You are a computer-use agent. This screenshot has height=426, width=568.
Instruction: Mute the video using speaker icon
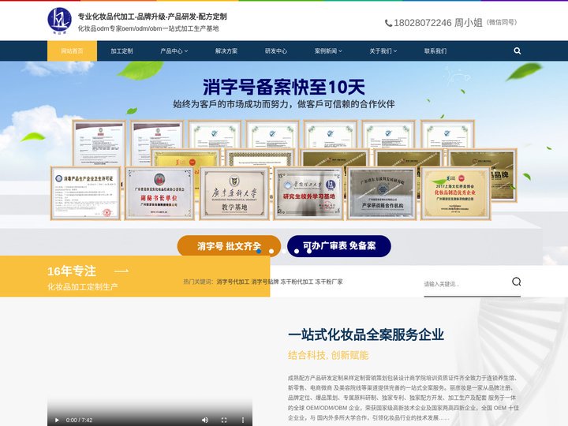coord(205,420)
